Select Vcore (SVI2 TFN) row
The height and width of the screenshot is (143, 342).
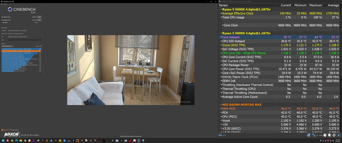280,45
